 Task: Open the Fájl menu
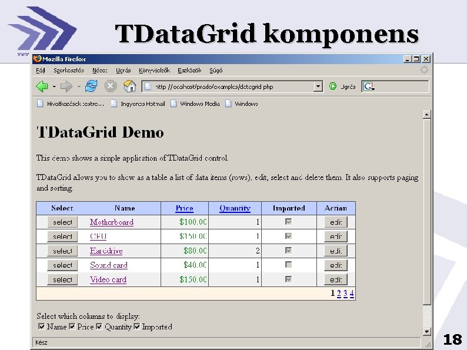point(40,71)
